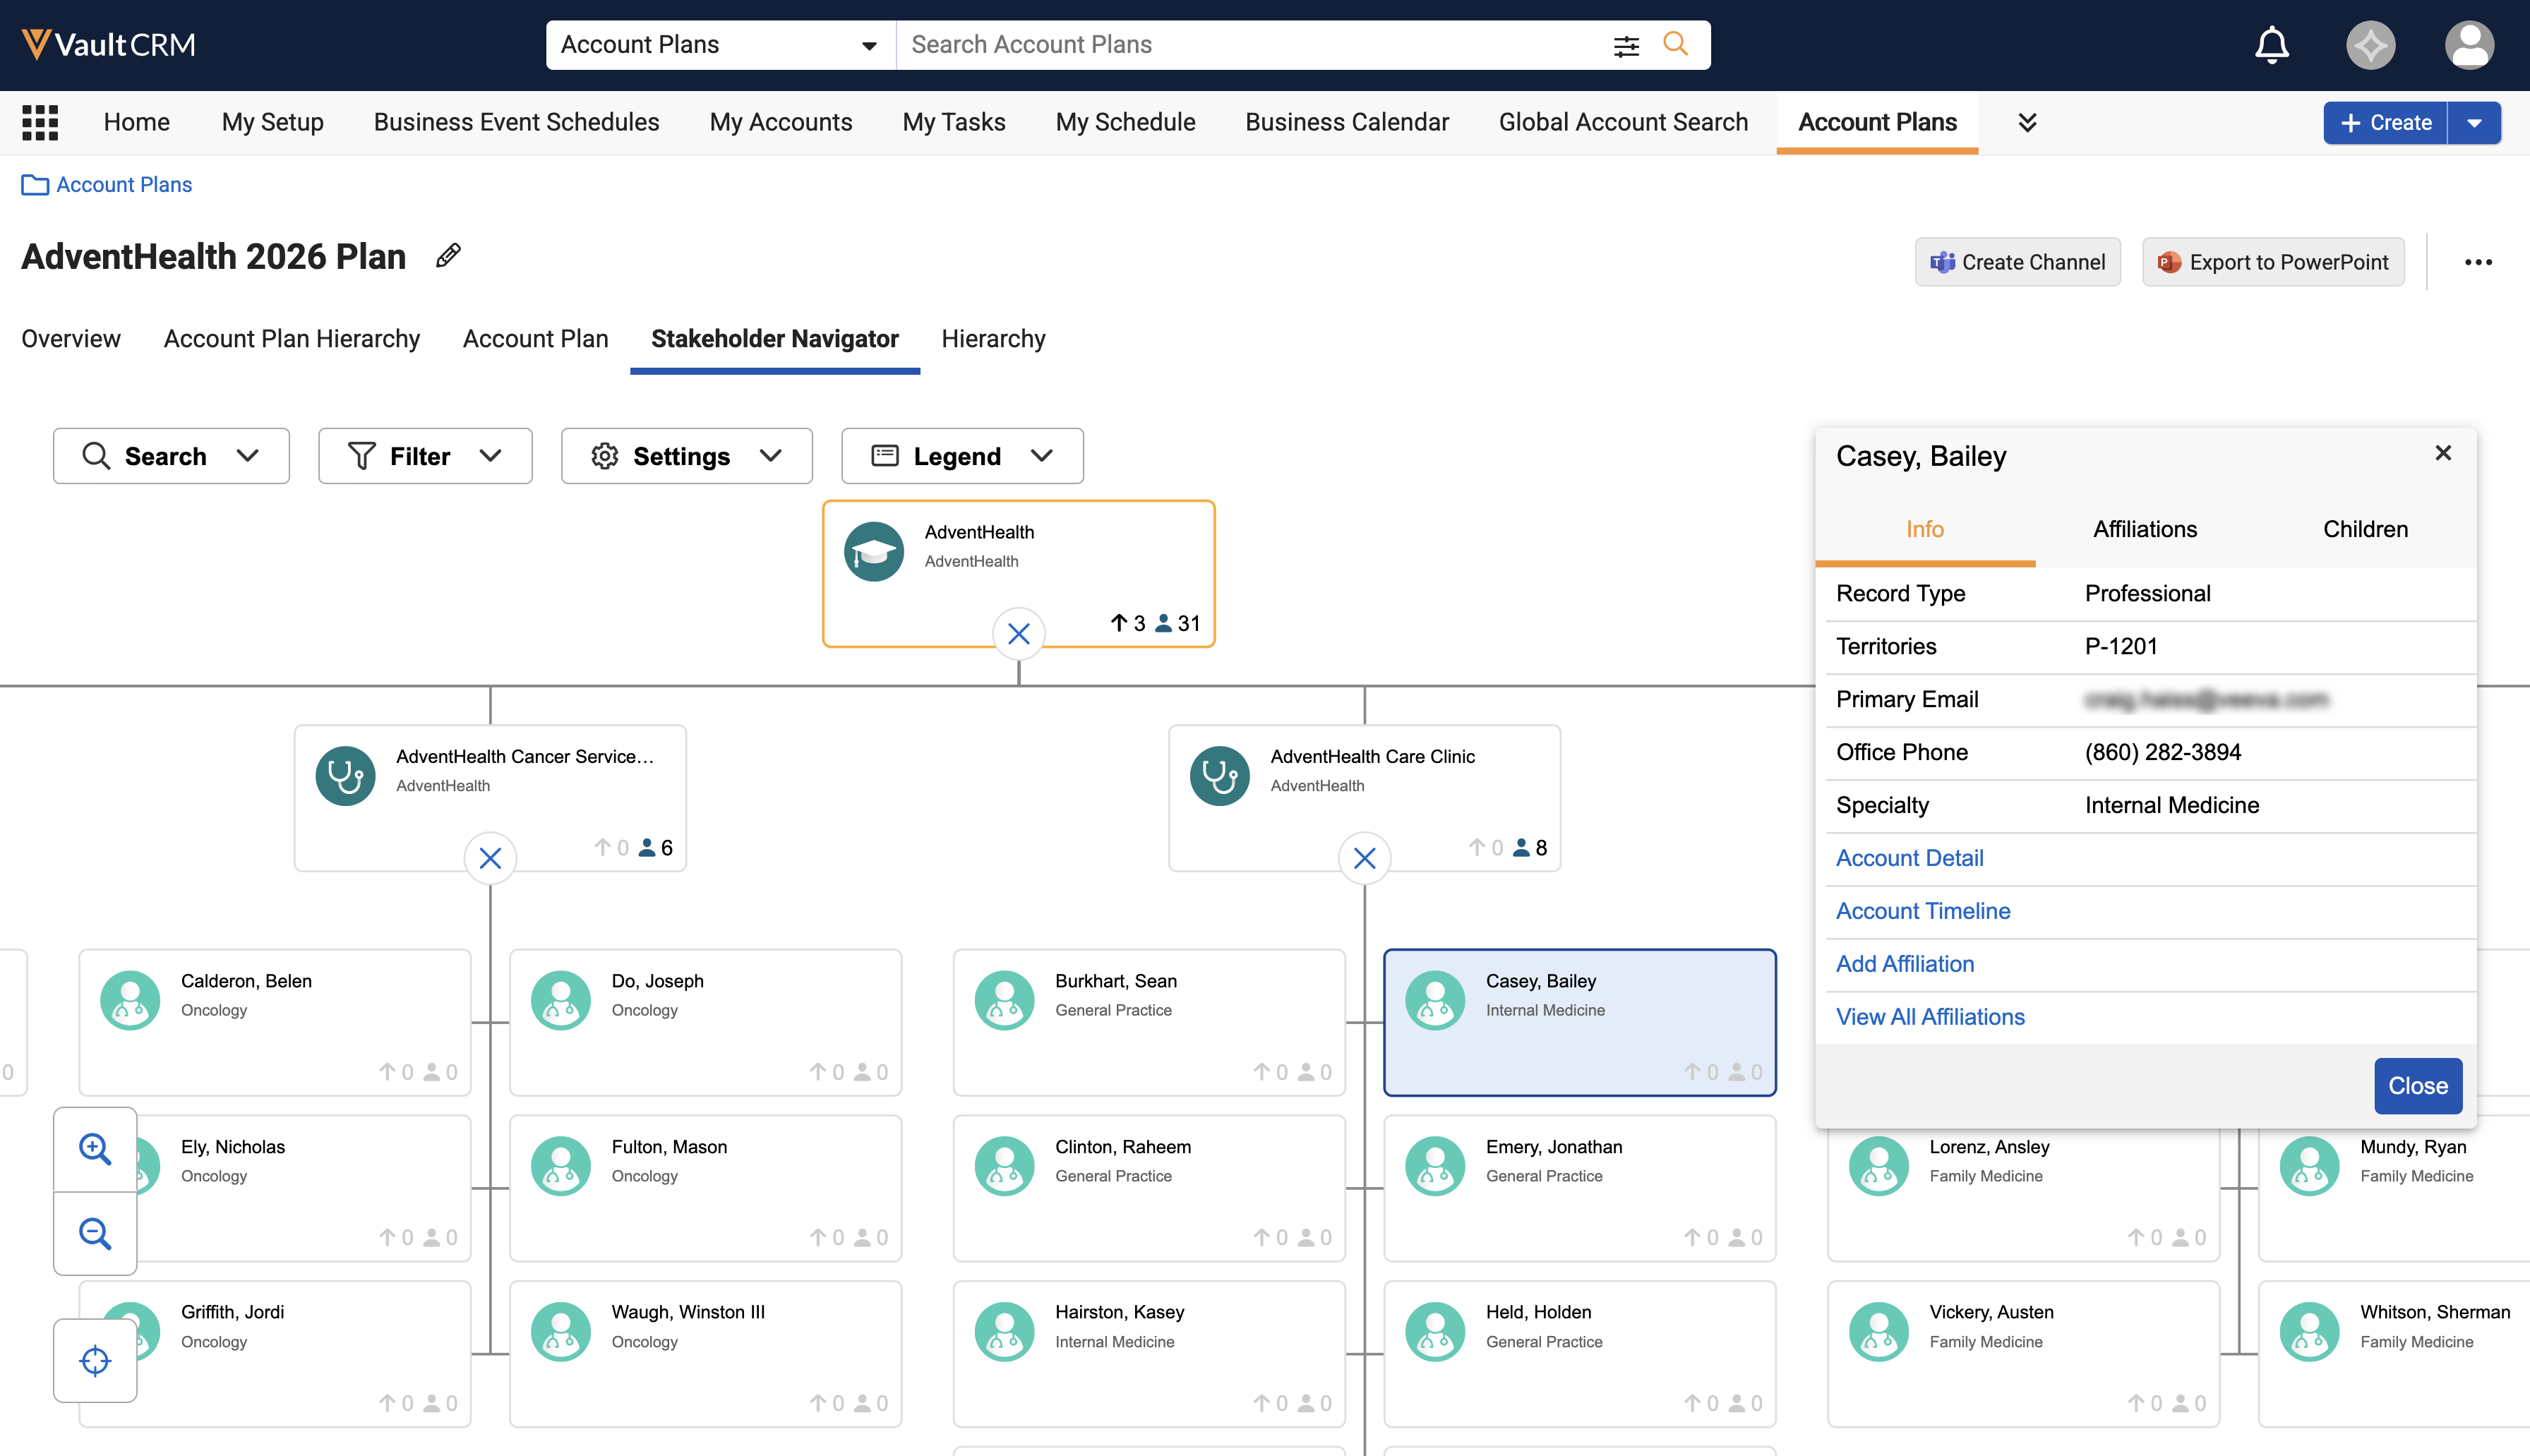Click Casey, Bailey's avatar icon
The image size is (2530, 1456).
click(x=1435, y=1000)
